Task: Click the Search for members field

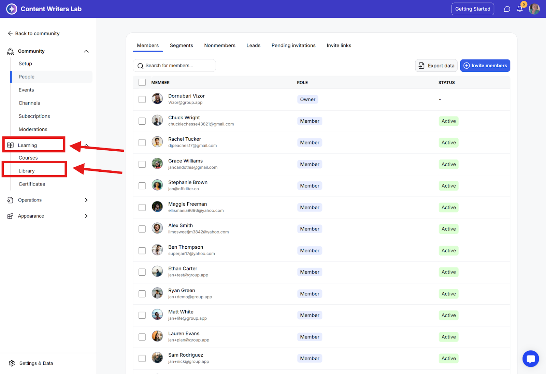Action: (x=174, y=66)
